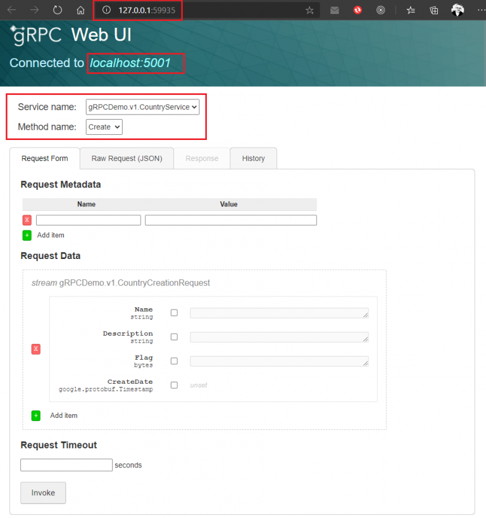Open the History tab
This screenshot has width=486, height=518.
[x=253, y=158]
